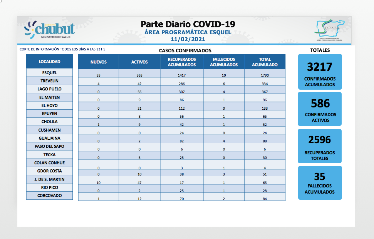The height and width of the screenshot is (239, 374).
Task: Click the 2596 recuperados totales card
Action: coord(320,146)
